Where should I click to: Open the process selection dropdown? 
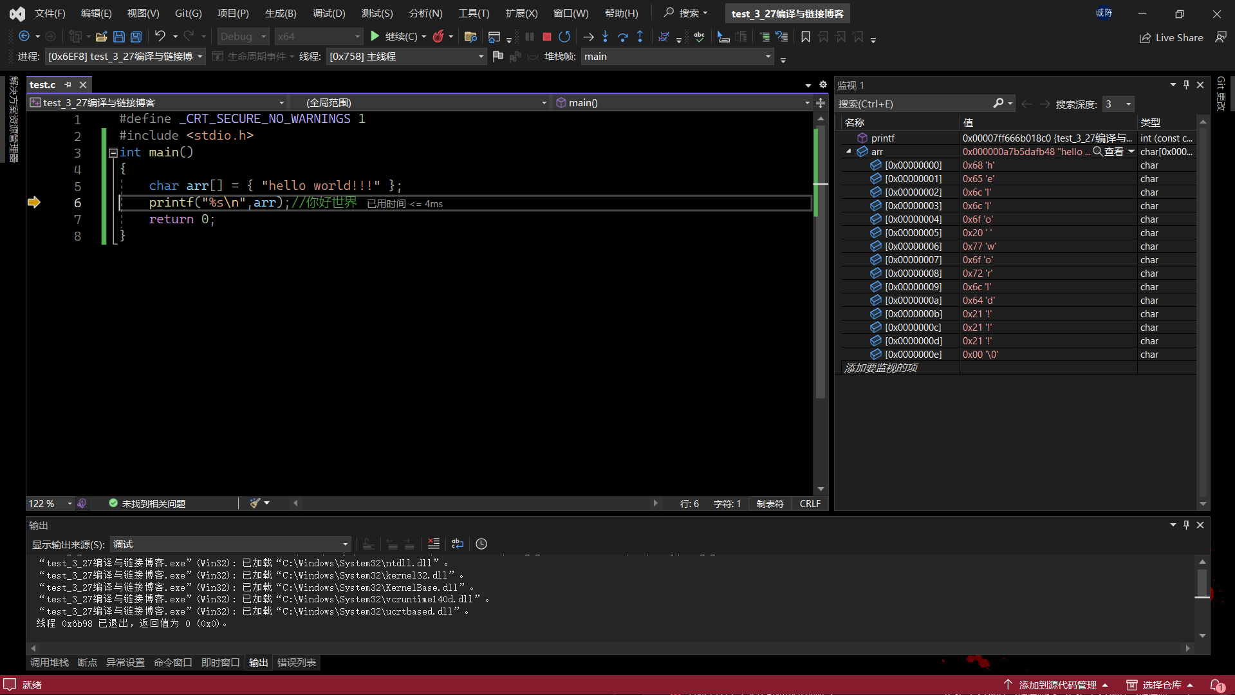point(125,57)
